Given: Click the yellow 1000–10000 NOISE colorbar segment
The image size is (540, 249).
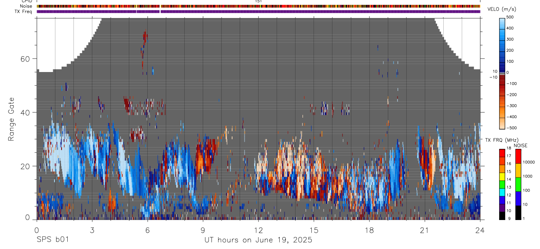Looking at the screenshot, I should point(518,170).
